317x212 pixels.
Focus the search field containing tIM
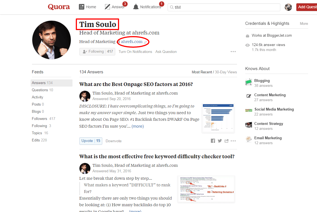[224, 7]
